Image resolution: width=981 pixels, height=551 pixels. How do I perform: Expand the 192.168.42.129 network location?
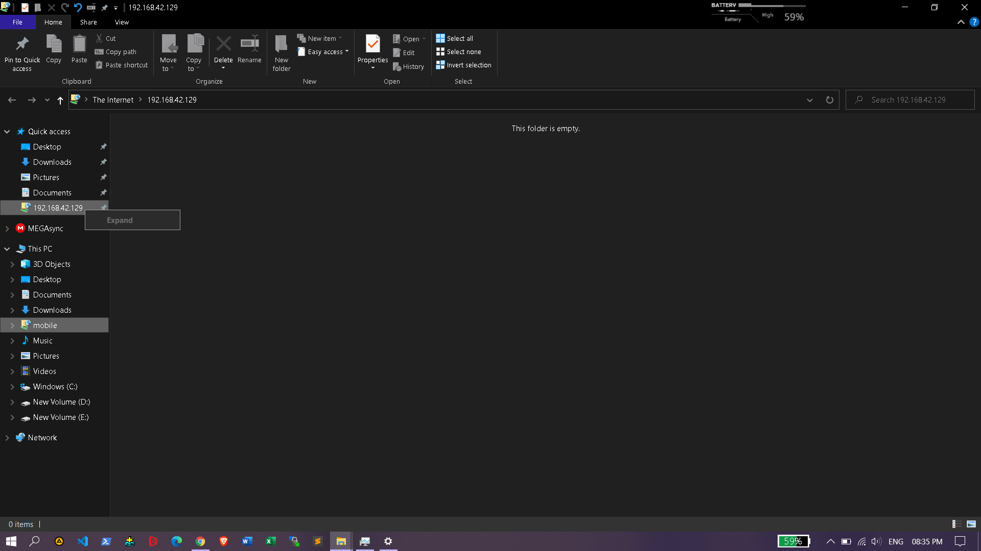(x=119, y=220)
